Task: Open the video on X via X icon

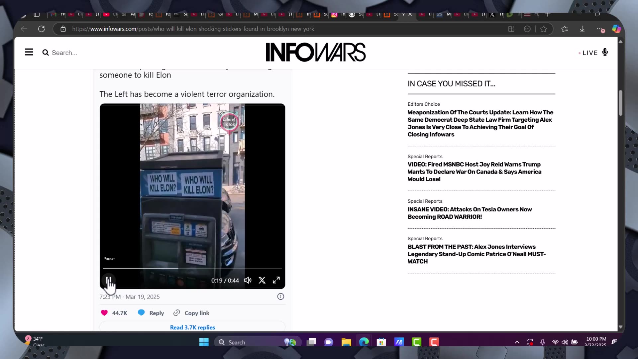Action: coord(262,280)
